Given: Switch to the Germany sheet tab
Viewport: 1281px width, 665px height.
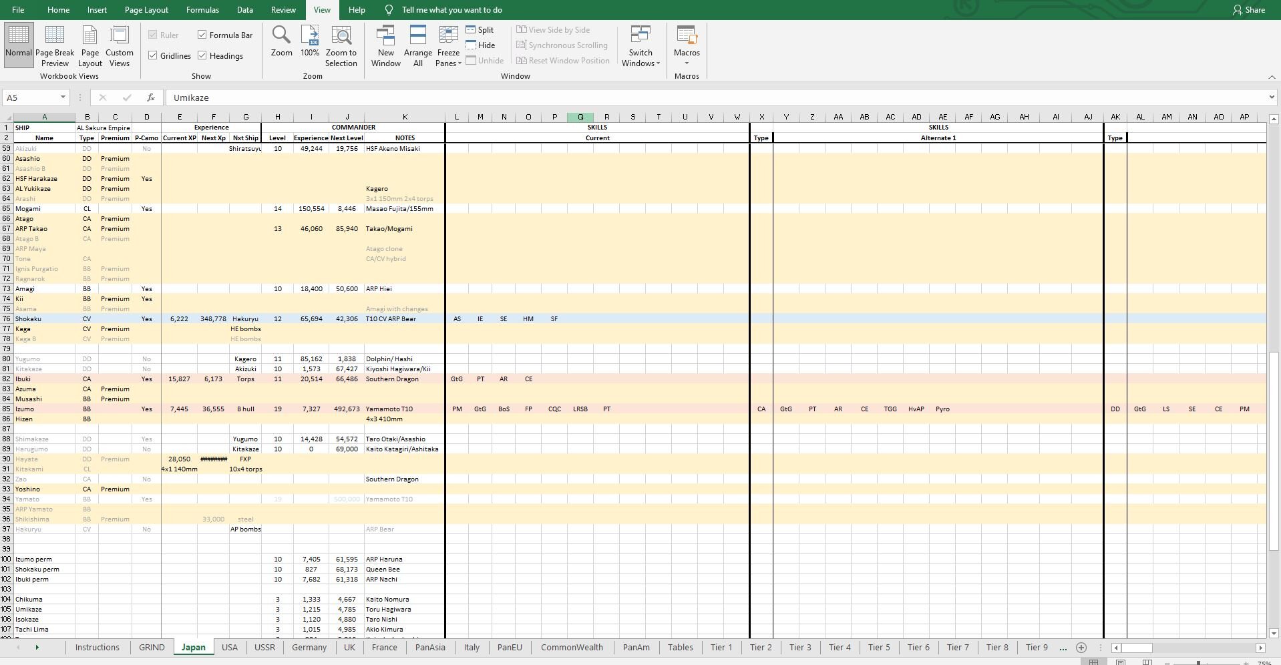Looking at the screenshot, I should (309, 647).
